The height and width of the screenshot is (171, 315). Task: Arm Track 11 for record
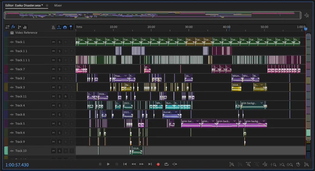pos(65,96)
